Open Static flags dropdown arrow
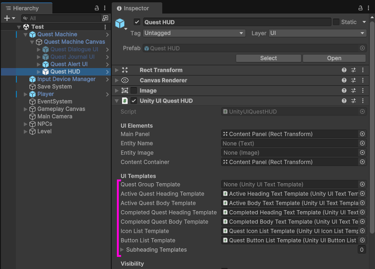375x269 pixels. pos(364,22)
